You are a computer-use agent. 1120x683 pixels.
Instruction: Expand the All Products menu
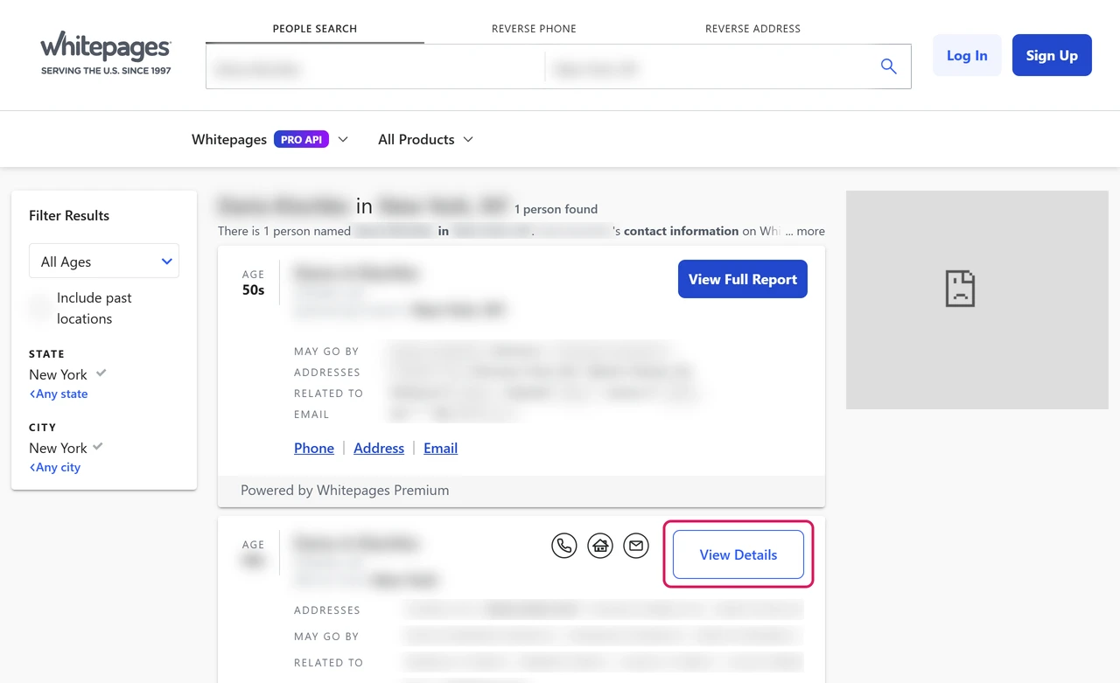[x=425, y=139]
